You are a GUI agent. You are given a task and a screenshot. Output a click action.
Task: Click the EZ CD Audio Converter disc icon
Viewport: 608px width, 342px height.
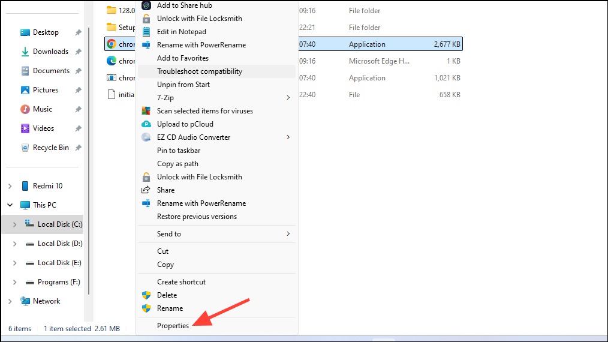(146, 137)
